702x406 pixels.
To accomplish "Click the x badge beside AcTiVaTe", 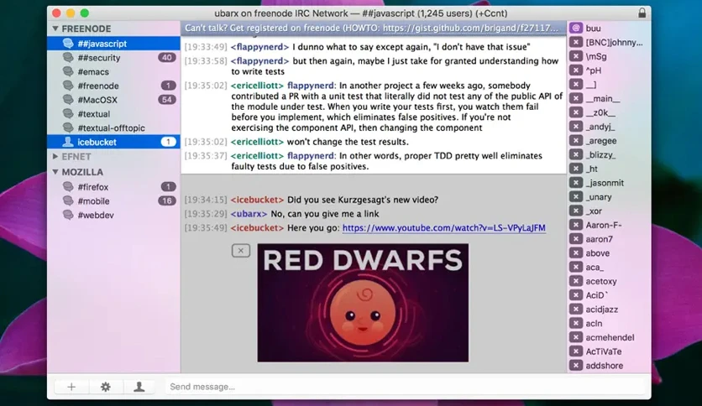I will click(x=576, y=351).
